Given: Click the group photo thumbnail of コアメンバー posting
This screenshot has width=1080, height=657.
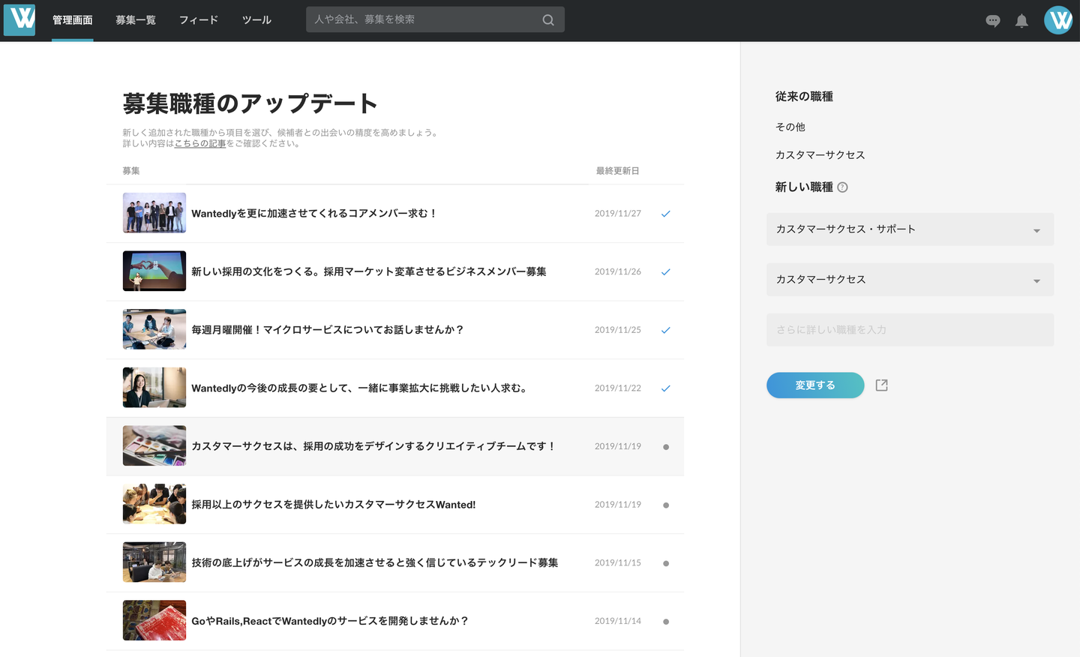Looking at the screenshot, I should click(154, 213).
